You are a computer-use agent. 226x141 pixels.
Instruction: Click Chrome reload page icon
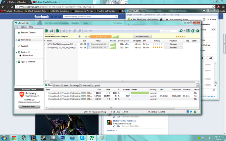click(x=12, y=7)
